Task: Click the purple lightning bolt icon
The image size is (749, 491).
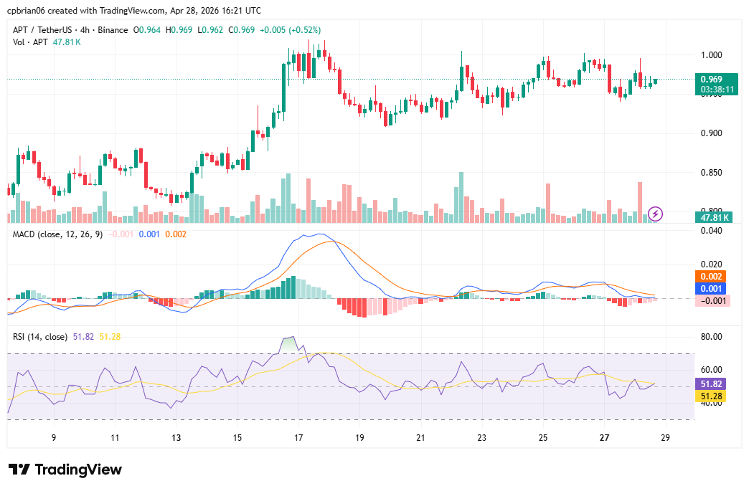Action: tap(655, 214)
